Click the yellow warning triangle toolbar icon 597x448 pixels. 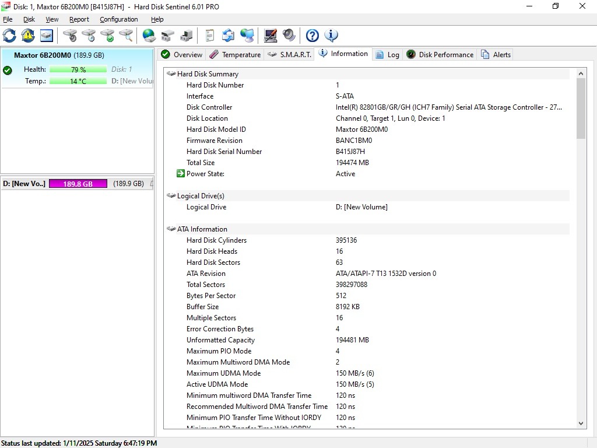tap(28, 36)
